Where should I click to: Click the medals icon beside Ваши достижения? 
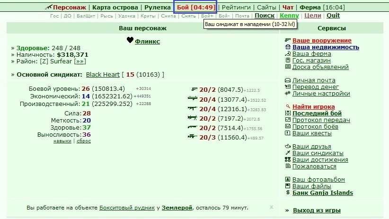288,159
